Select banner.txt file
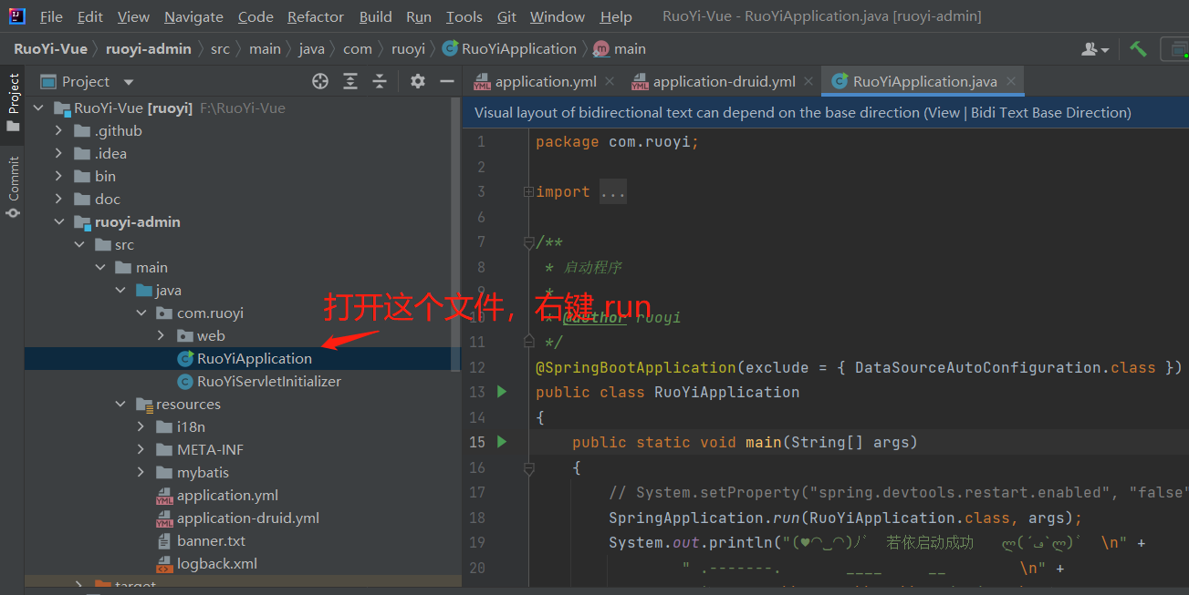The width and height of the screenshot is (1189, 595). (201, 540)
